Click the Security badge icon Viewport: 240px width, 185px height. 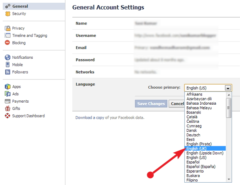tap(8, 14)
